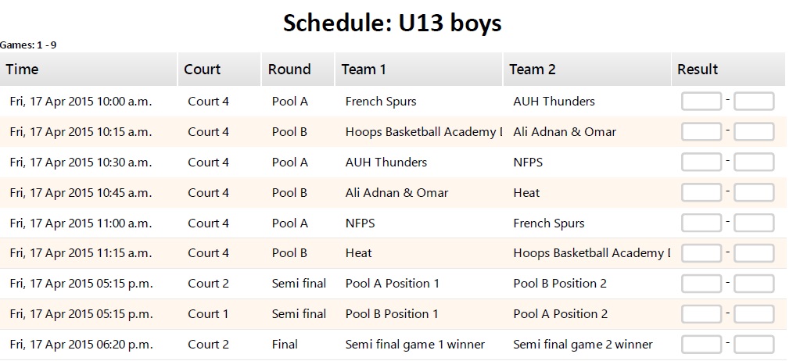Select the Team 1 column header

(x=364, y=70)
